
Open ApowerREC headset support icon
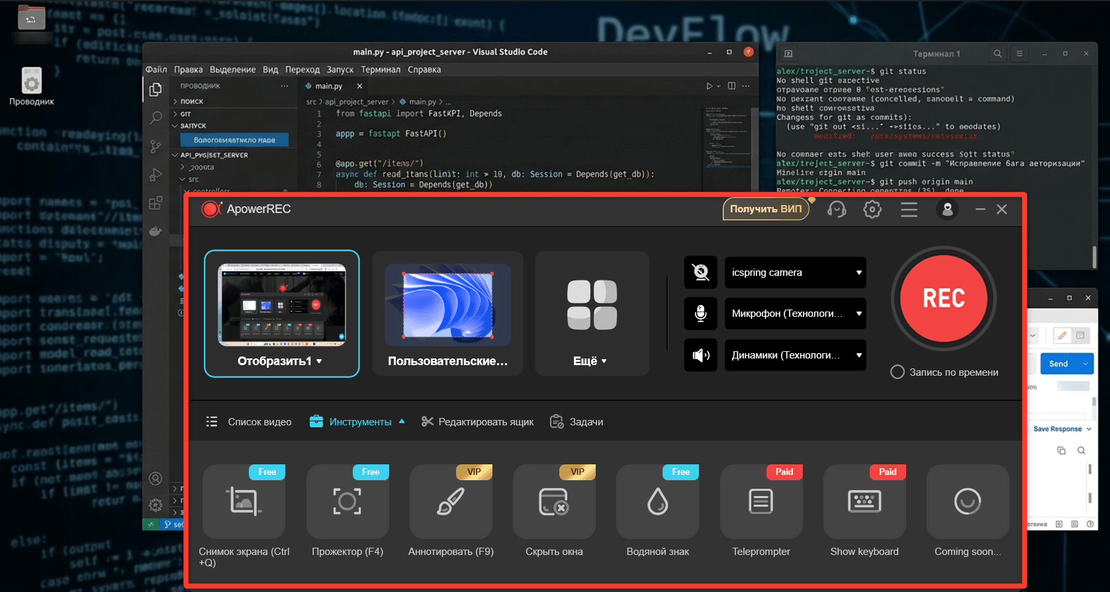(x=837, y=210)
